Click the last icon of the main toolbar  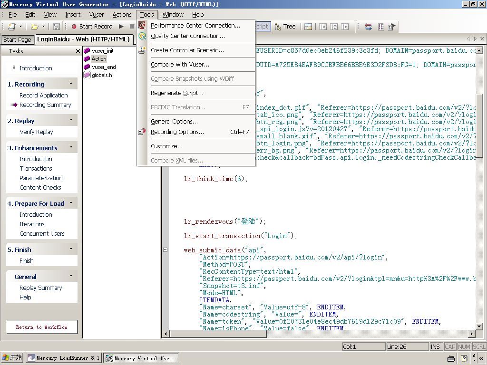click(392, 27)
